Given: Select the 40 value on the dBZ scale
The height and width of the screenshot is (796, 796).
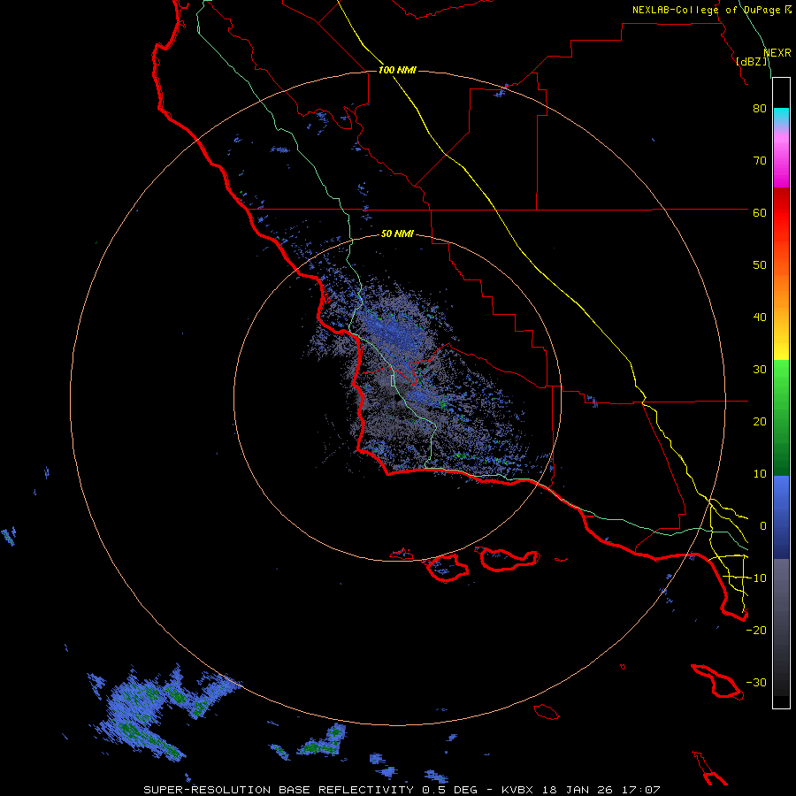Looking at the screenshot, I should click(x=760, y=318).
